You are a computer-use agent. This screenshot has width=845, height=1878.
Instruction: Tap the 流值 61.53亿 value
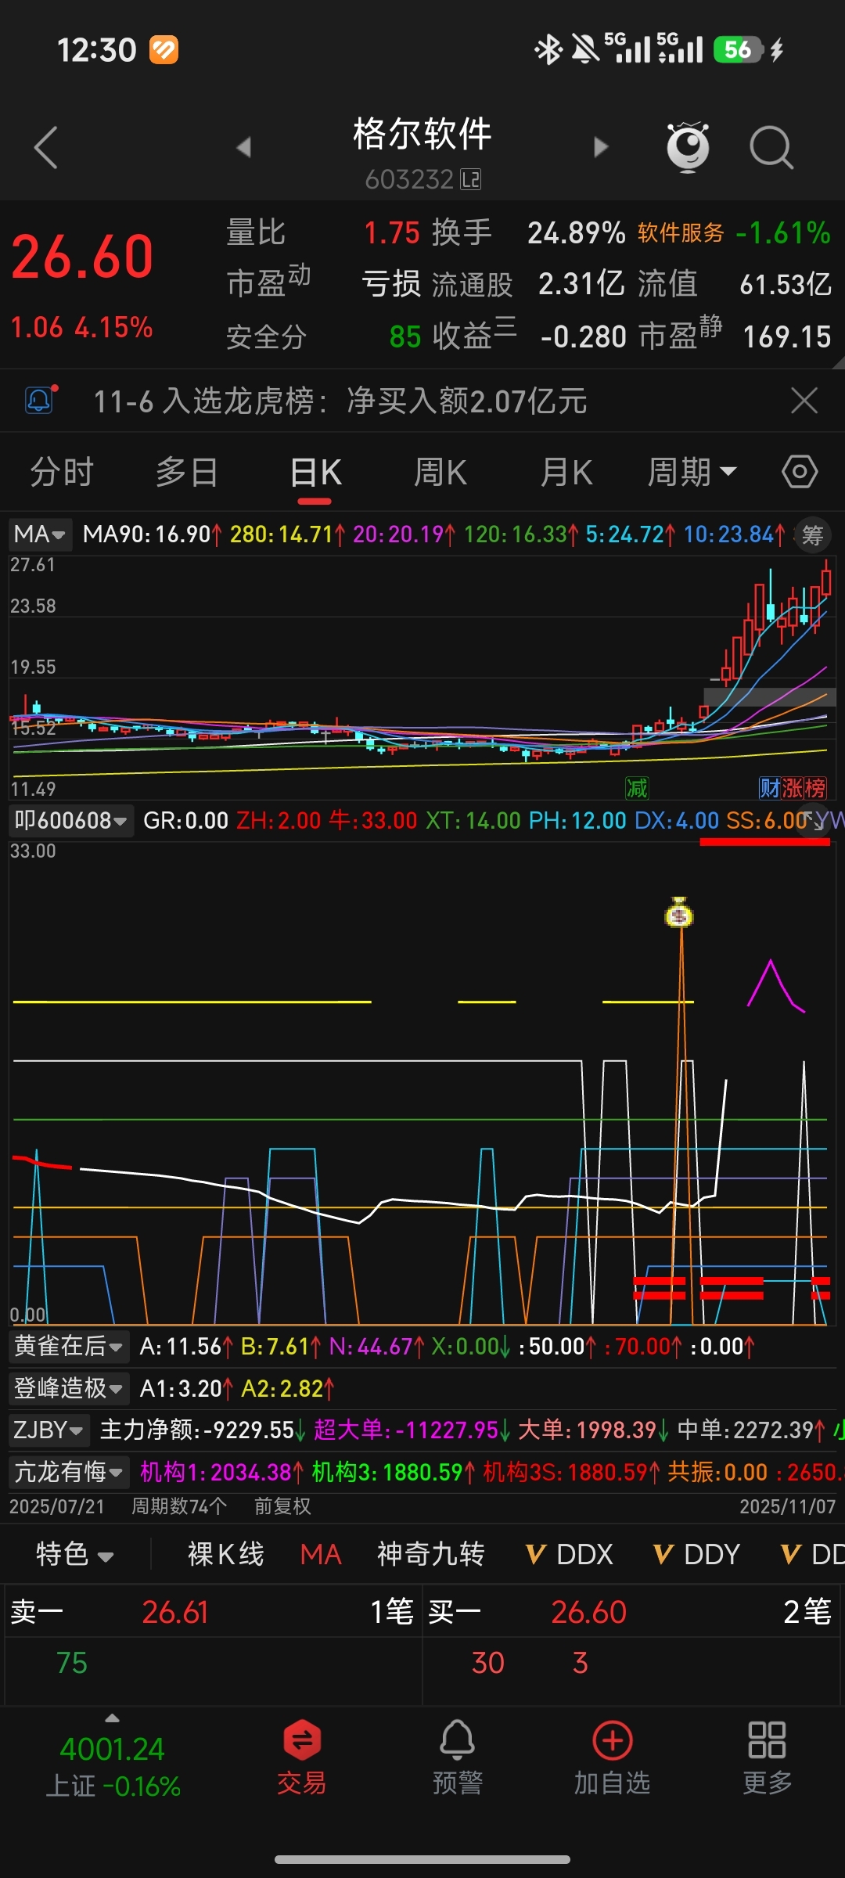[x=786, y=284]
